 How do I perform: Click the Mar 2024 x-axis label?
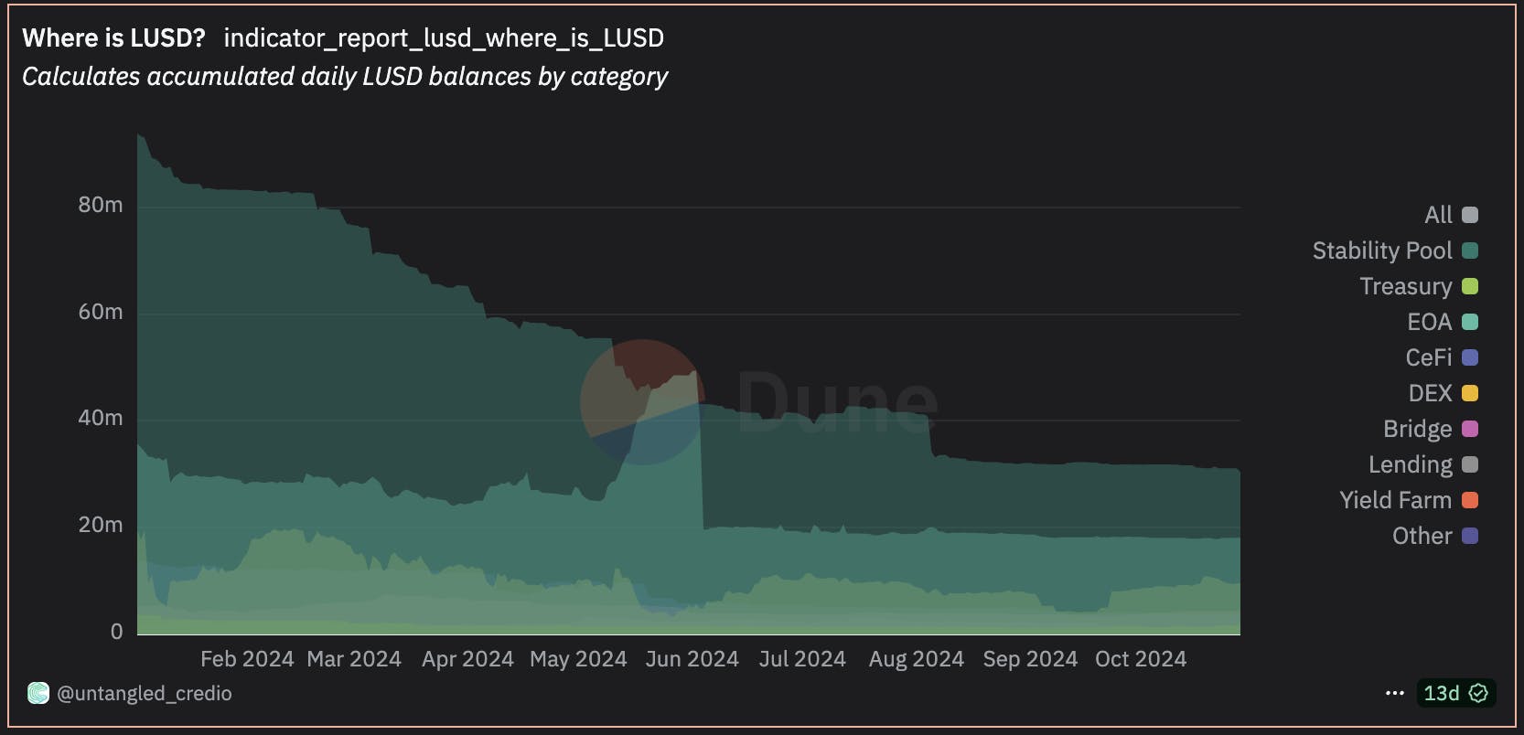click(x=354, y=659)
